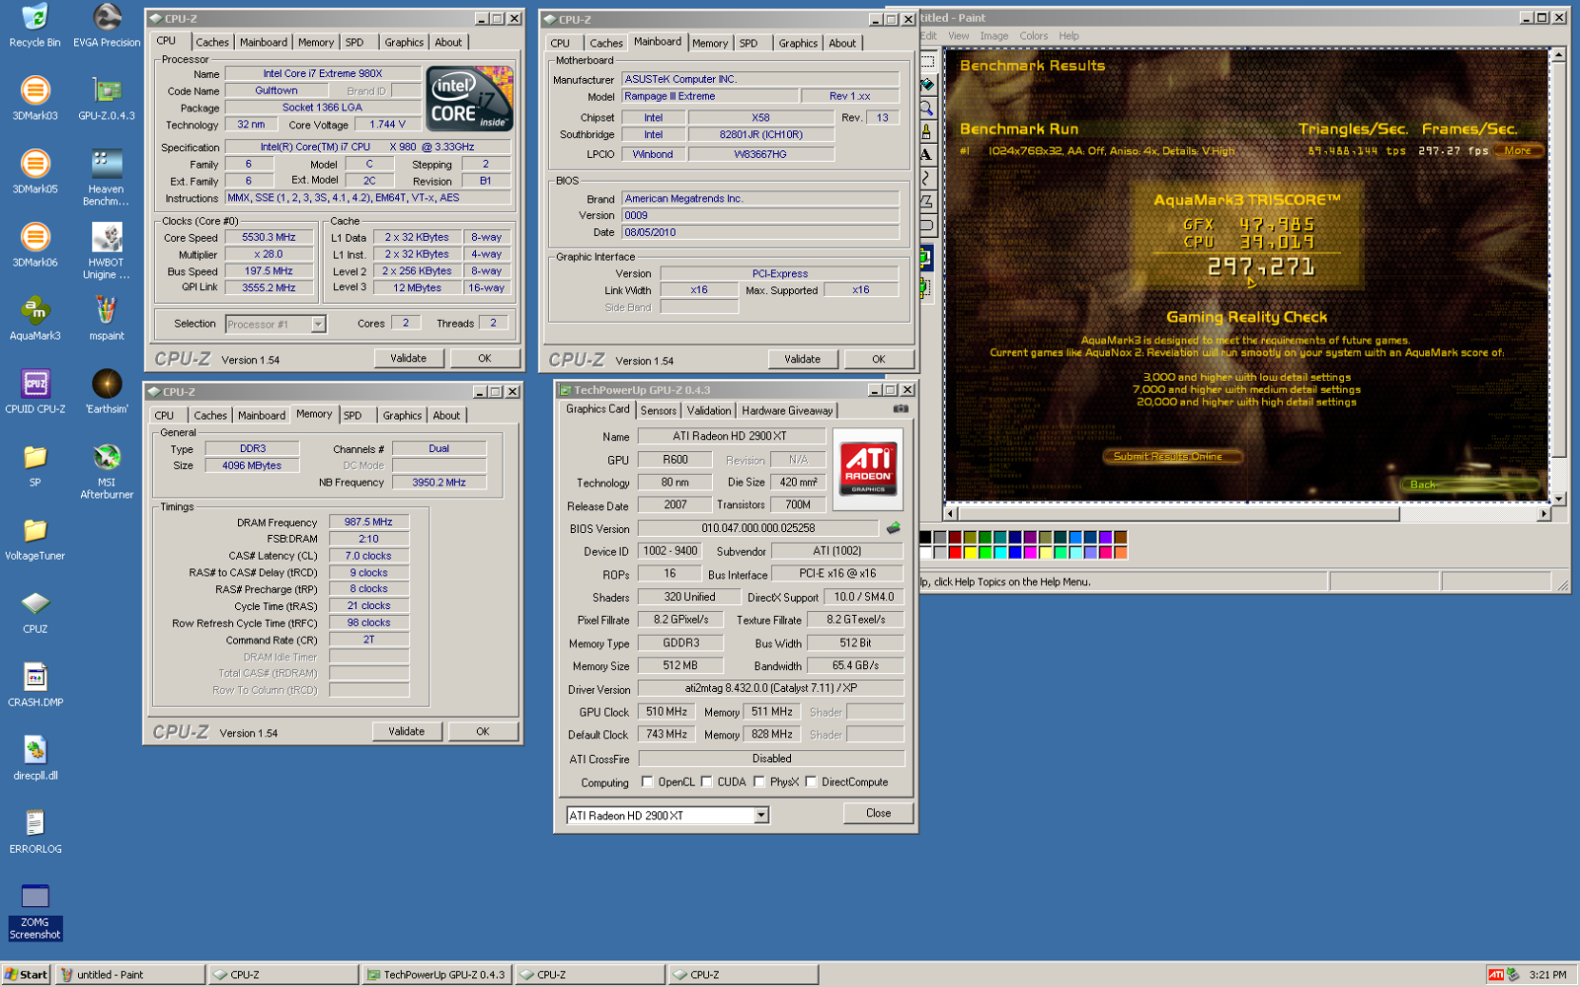Tick the OpenCL checkbox in GPU-Z

(x=647, y=782)
